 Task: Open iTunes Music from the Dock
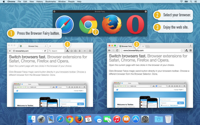coord(117,119)
